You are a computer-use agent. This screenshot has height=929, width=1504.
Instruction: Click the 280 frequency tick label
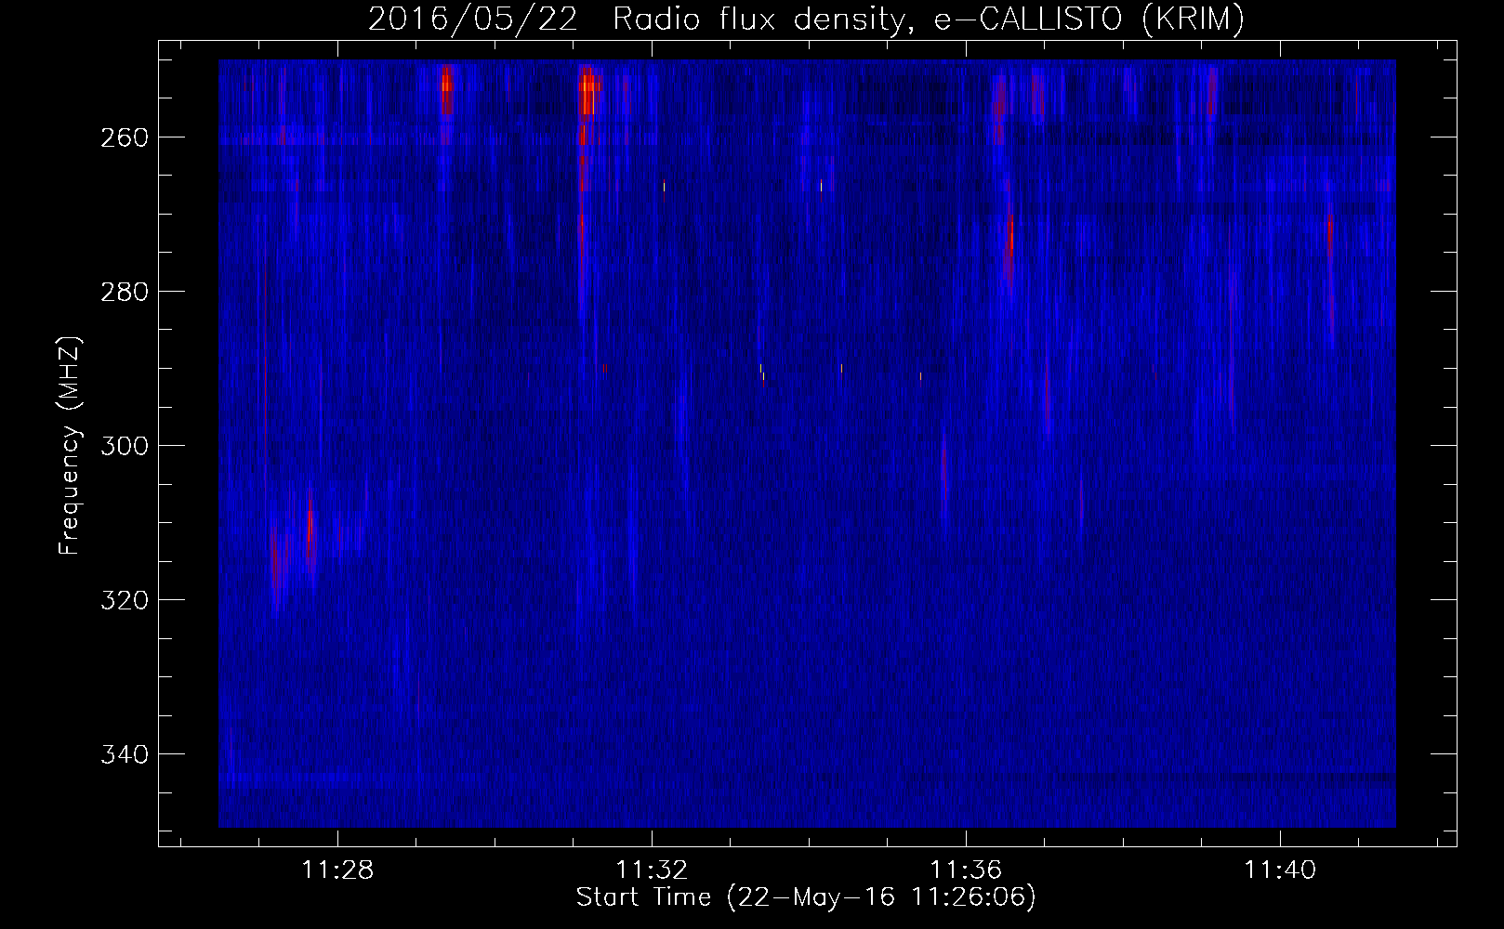click(123, 292)
